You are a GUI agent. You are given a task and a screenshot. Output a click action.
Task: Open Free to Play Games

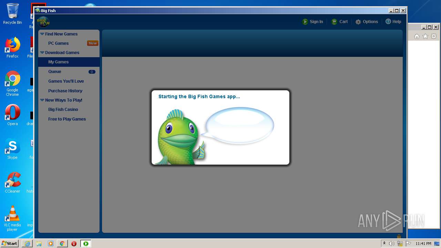(67, 119)
